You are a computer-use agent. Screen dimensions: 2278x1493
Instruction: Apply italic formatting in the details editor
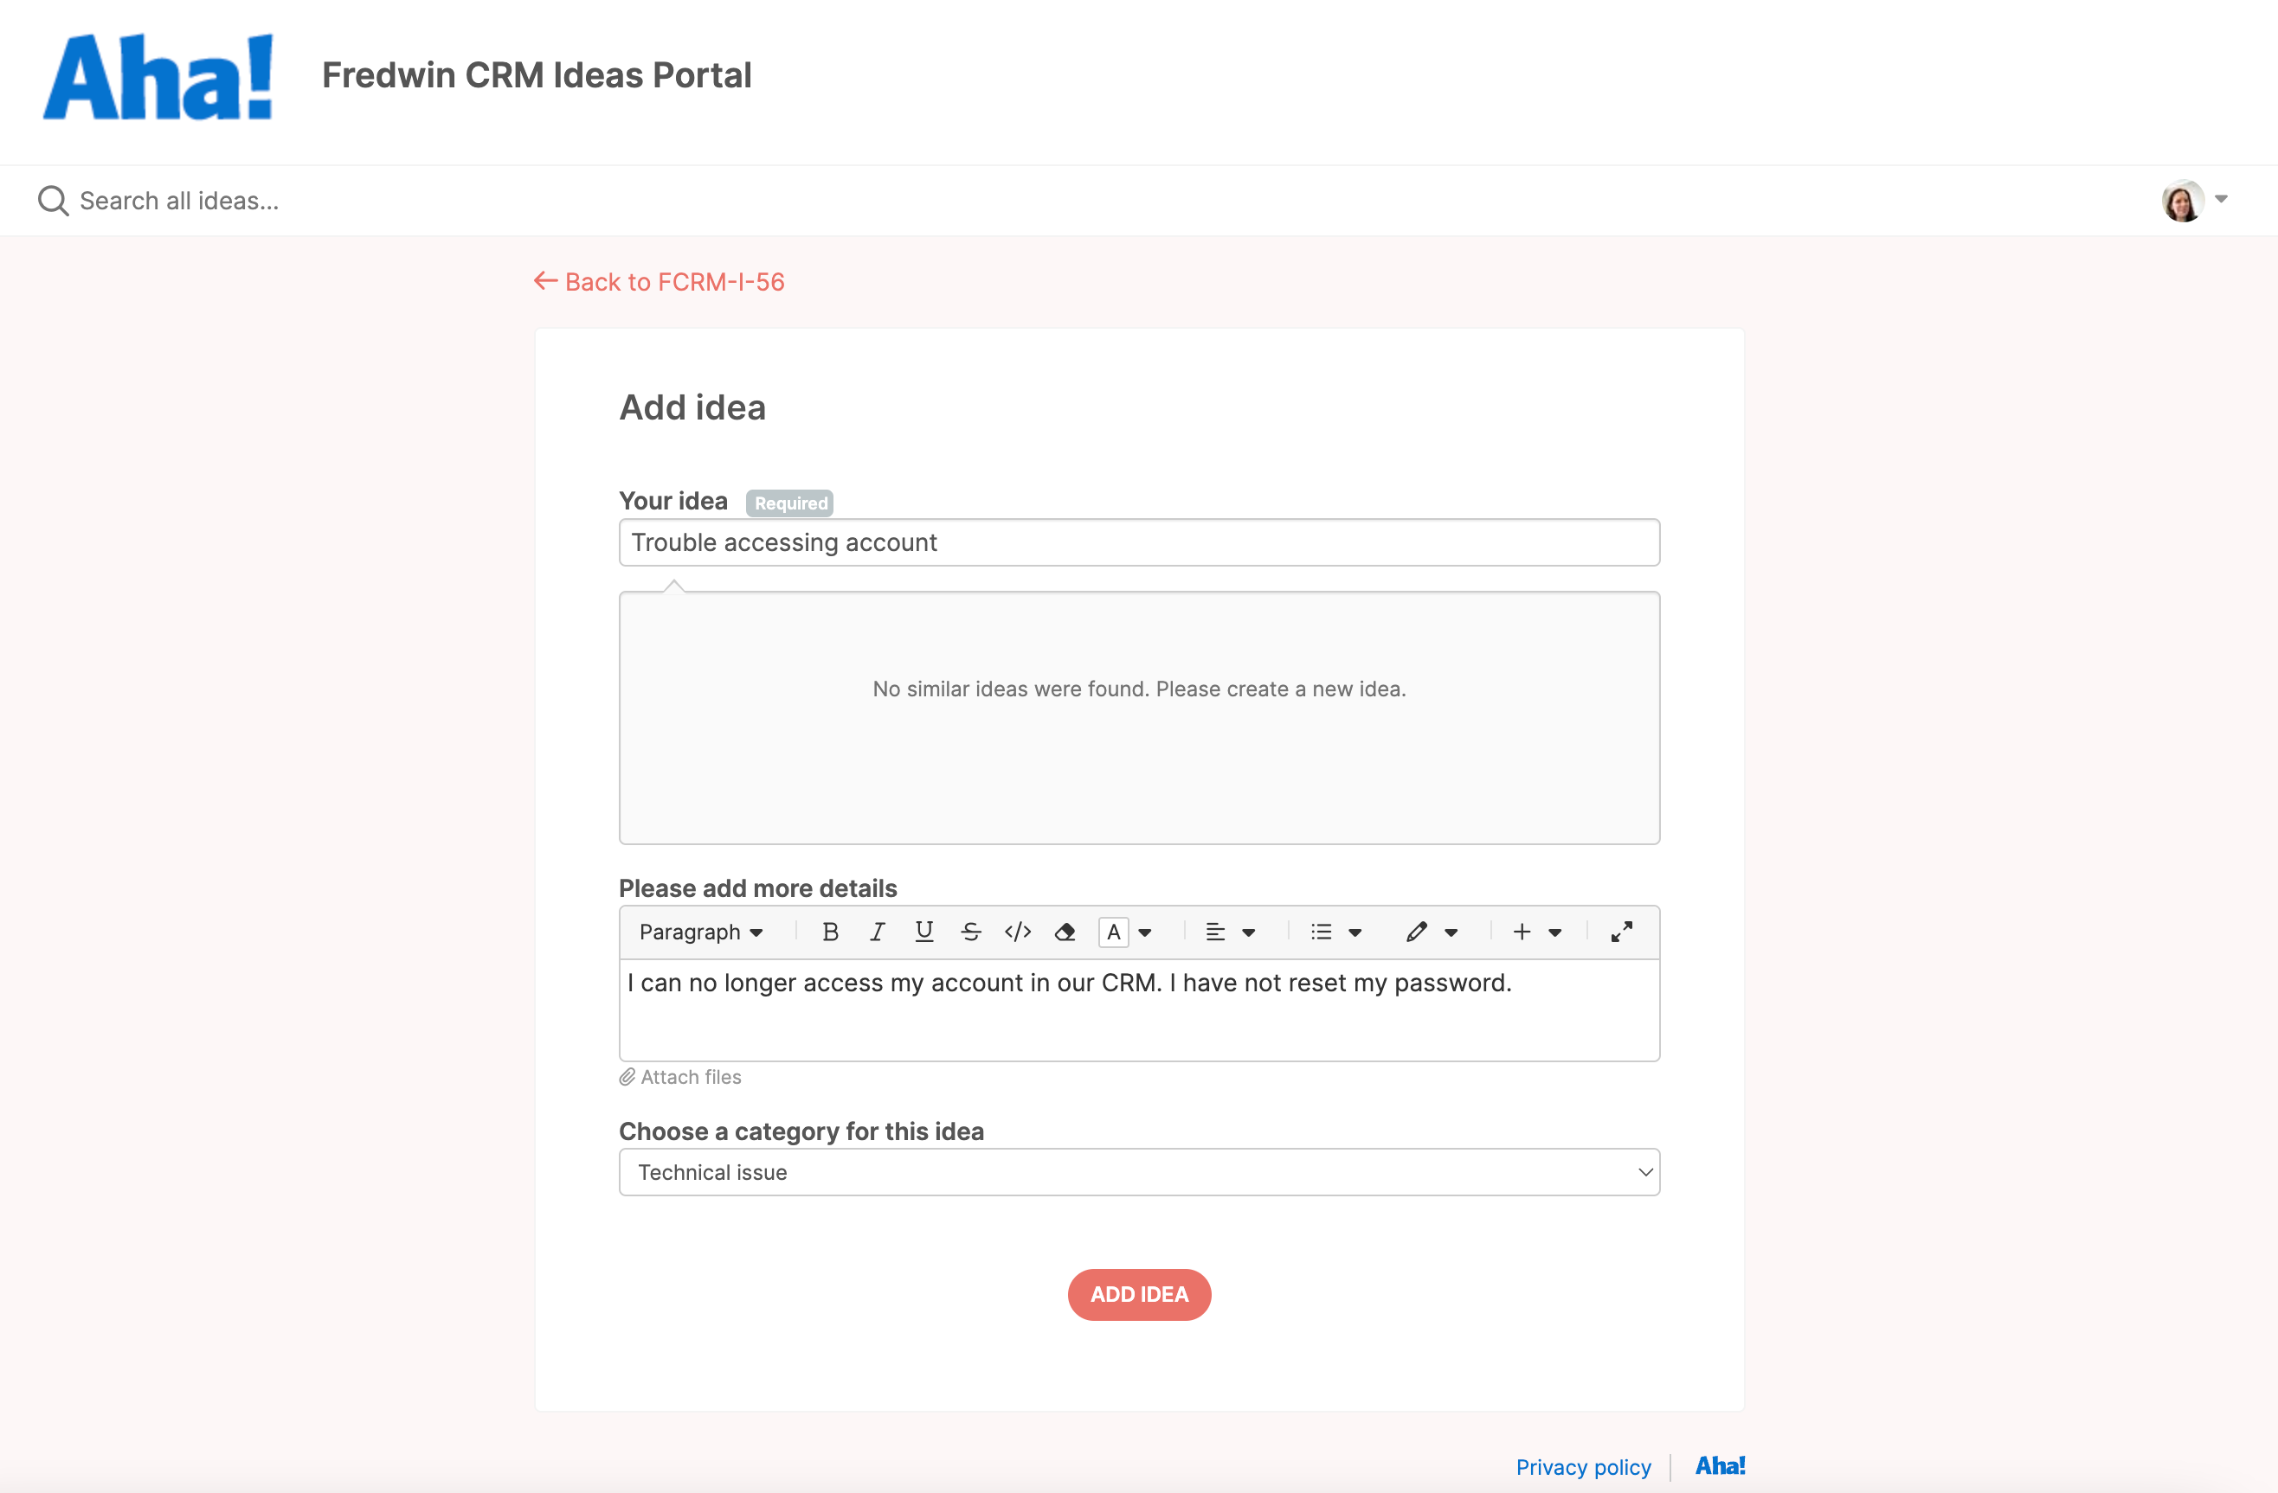tap(877, 932)
